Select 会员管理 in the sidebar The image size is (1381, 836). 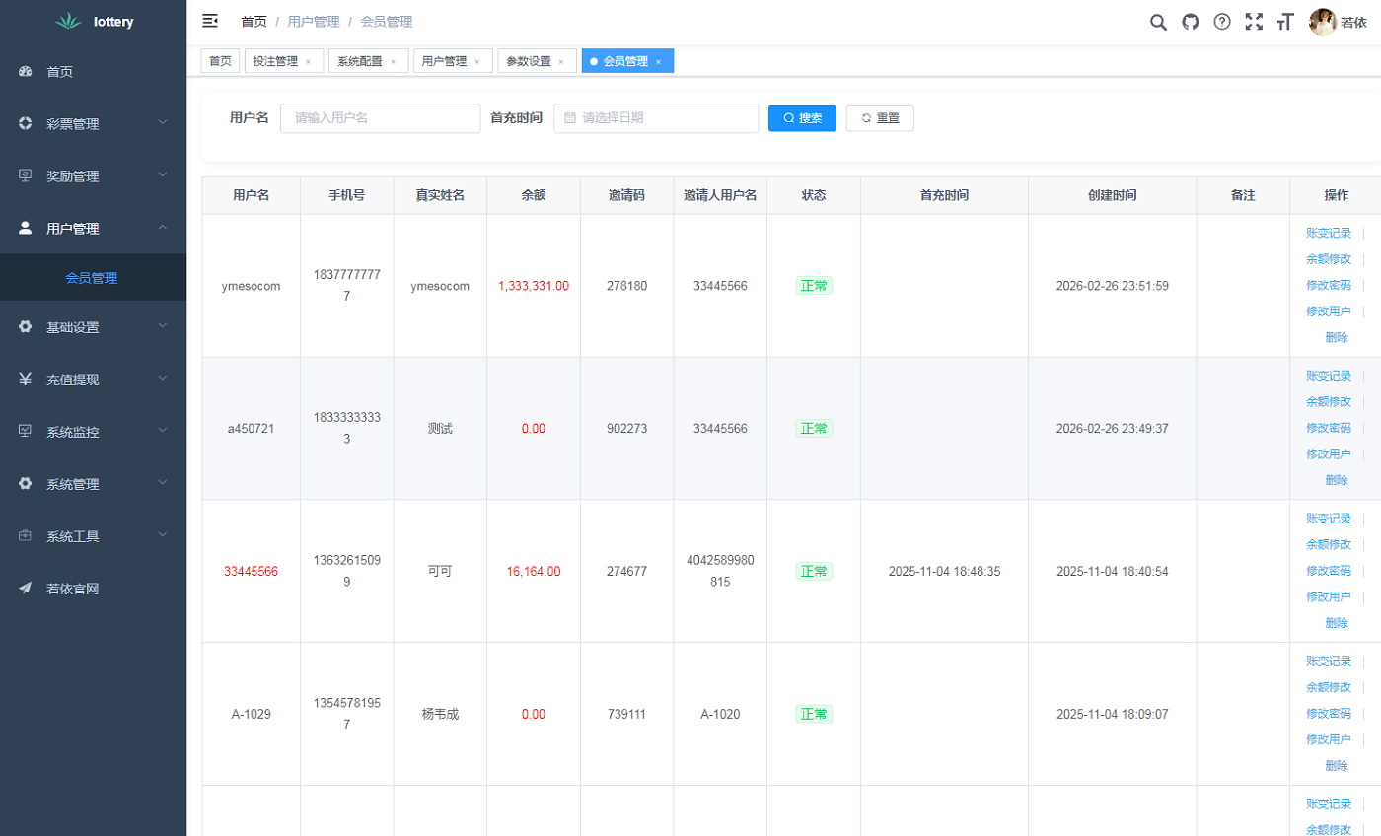92,278
